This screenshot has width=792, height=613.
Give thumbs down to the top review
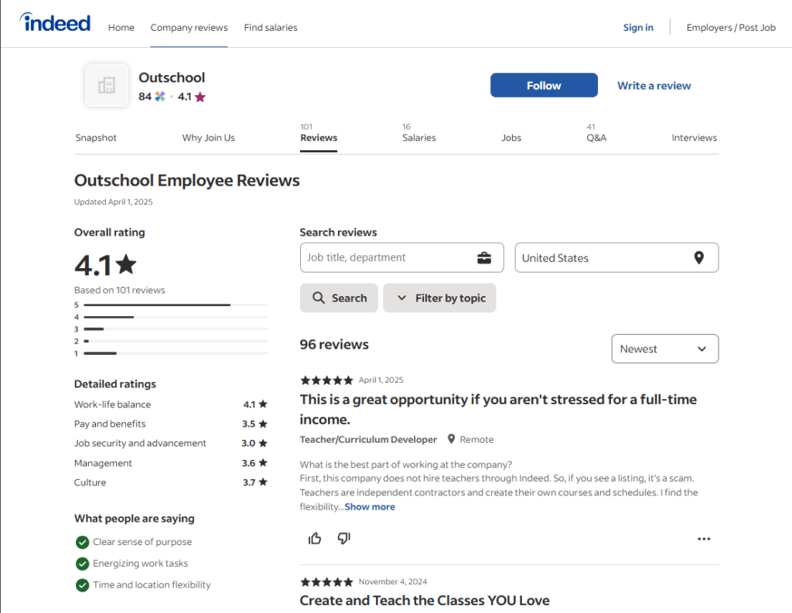(343, 538)
